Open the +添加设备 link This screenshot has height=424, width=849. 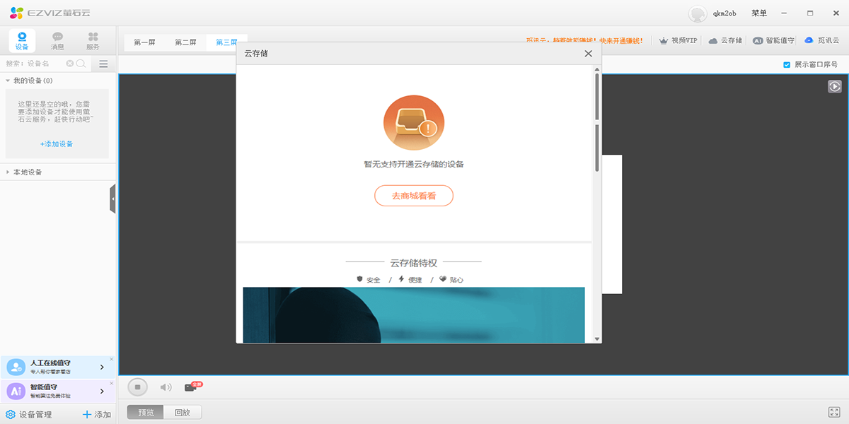(x=57, y=143)
